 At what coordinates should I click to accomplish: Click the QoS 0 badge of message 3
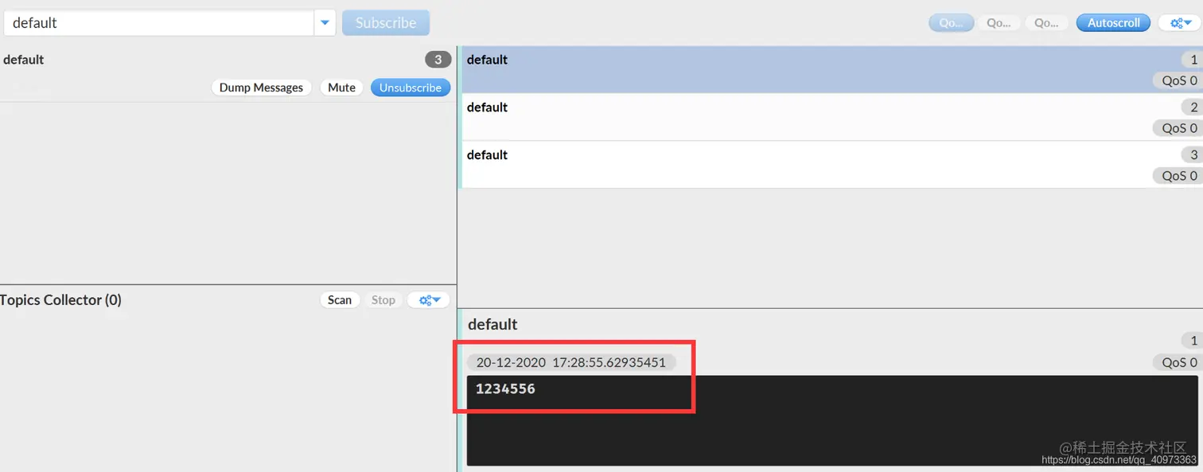pyautogui.click(x=1178, y=176)
